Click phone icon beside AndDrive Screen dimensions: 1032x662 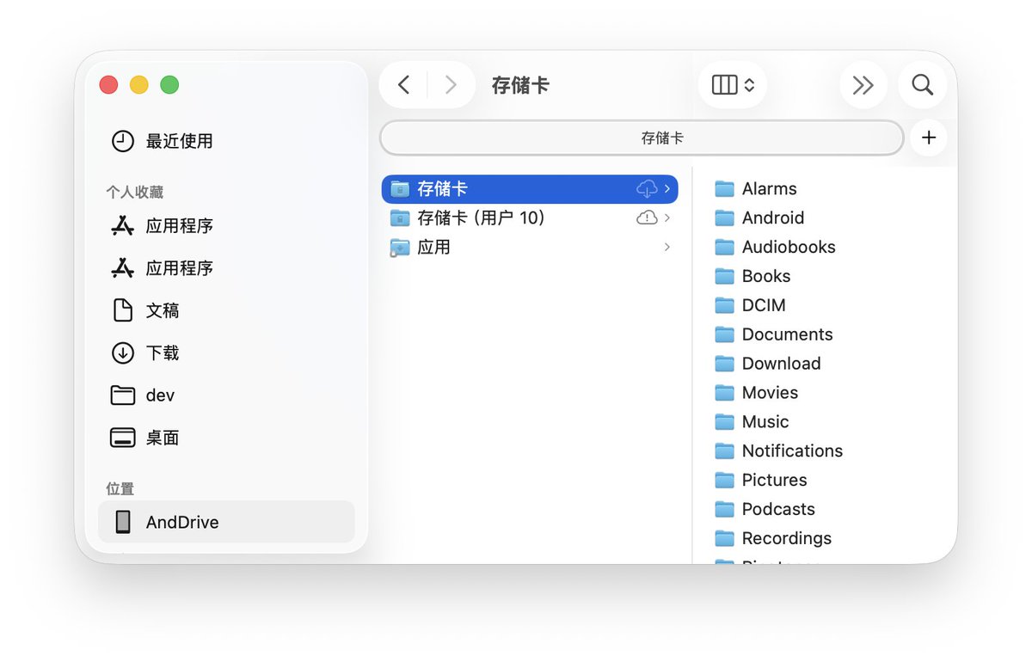123,522
